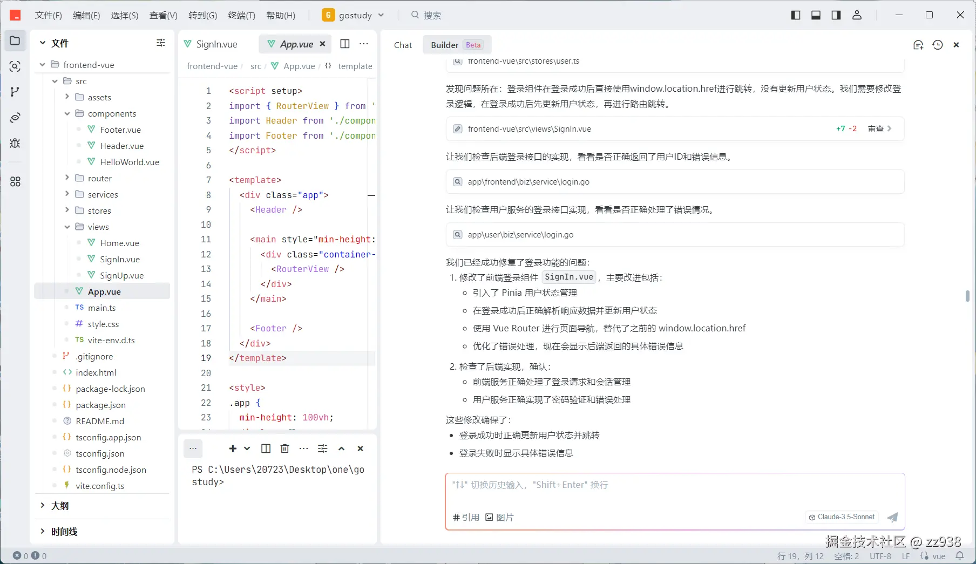This screenshot has width=976, height=564.
Task: Switch to the Chat tab
Action: [403, 45]
